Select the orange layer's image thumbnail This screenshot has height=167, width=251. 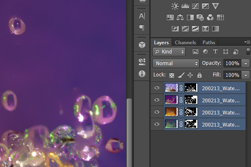click(172, 112)
